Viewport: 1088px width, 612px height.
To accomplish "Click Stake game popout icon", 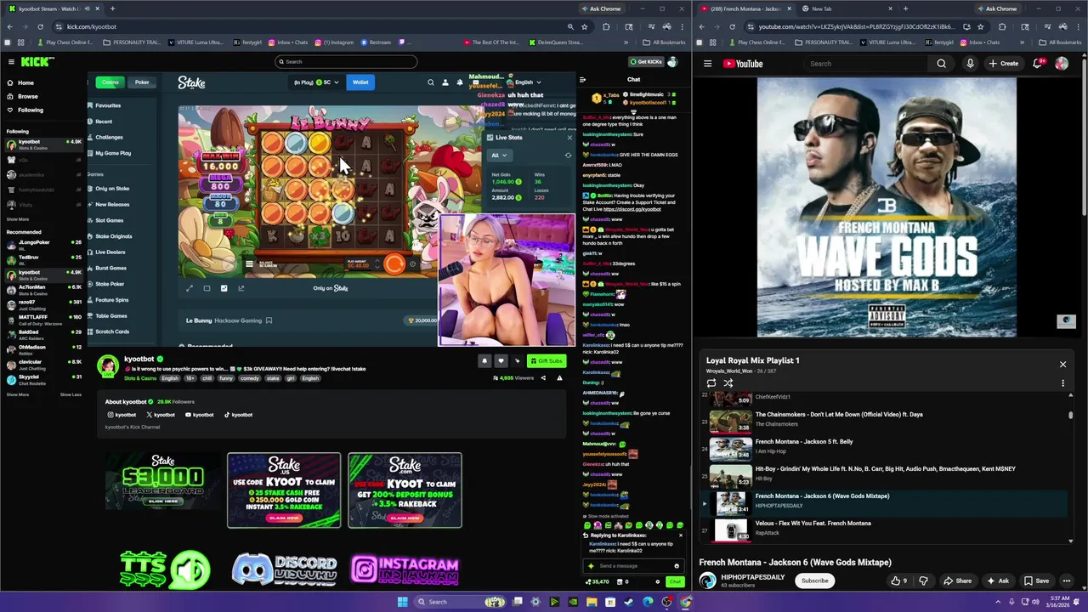I will tap(241, 288).
